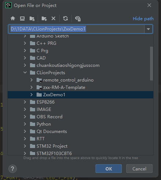Click the file tree vertical scrollbar
The image size is (161, 180).
[151, 64]
